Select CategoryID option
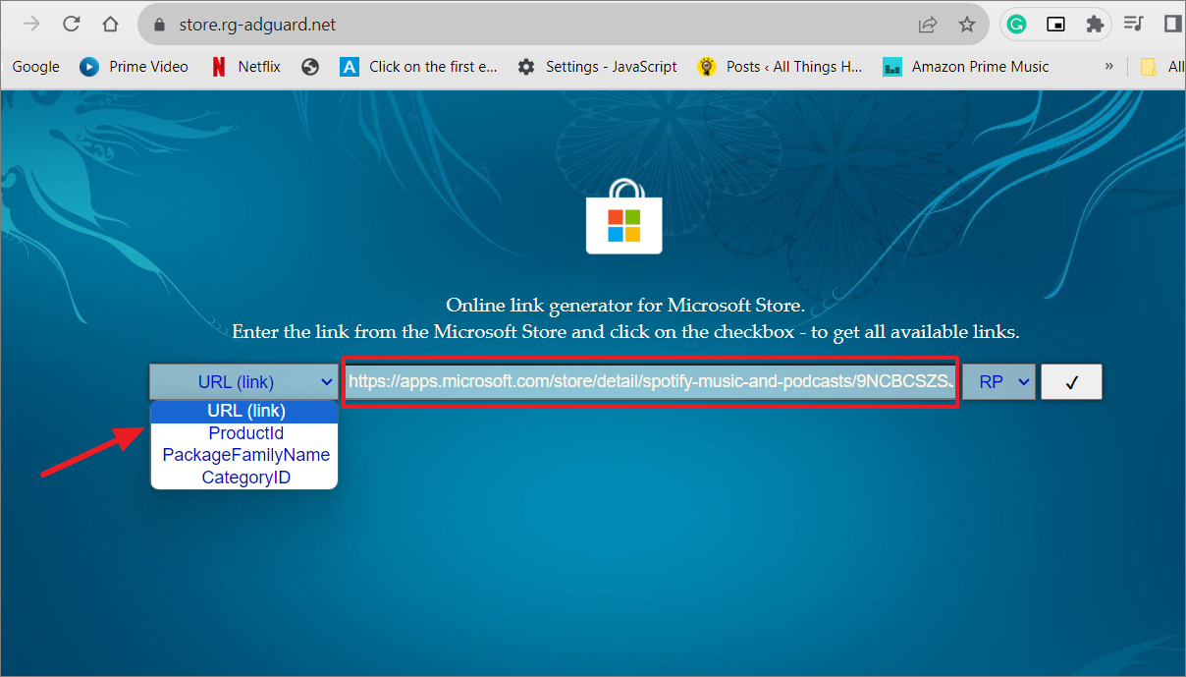The width and height of the screenshot is (1186, 677). click(244, 478)
